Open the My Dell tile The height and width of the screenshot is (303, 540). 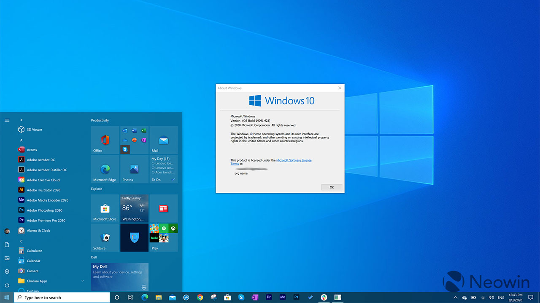click(120, 277)
